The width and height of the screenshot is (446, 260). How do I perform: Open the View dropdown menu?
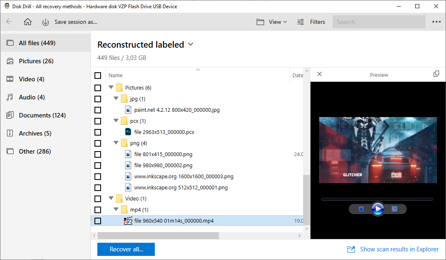point(278,22)
